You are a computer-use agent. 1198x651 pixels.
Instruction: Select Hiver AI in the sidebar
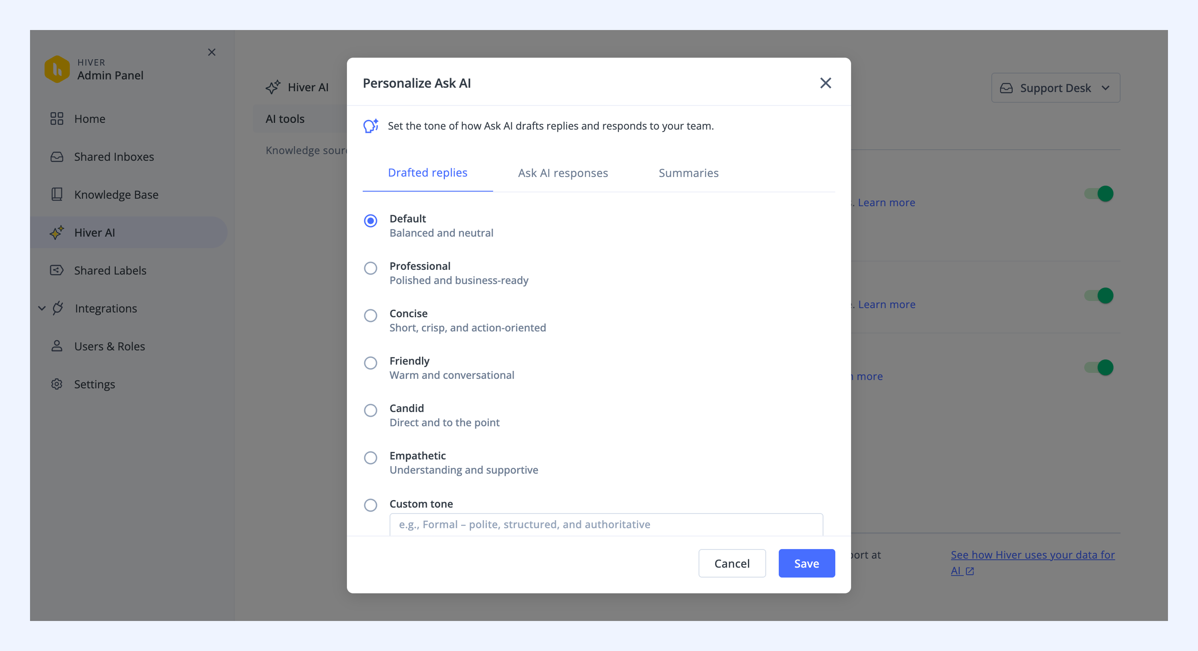coord(129,233)
